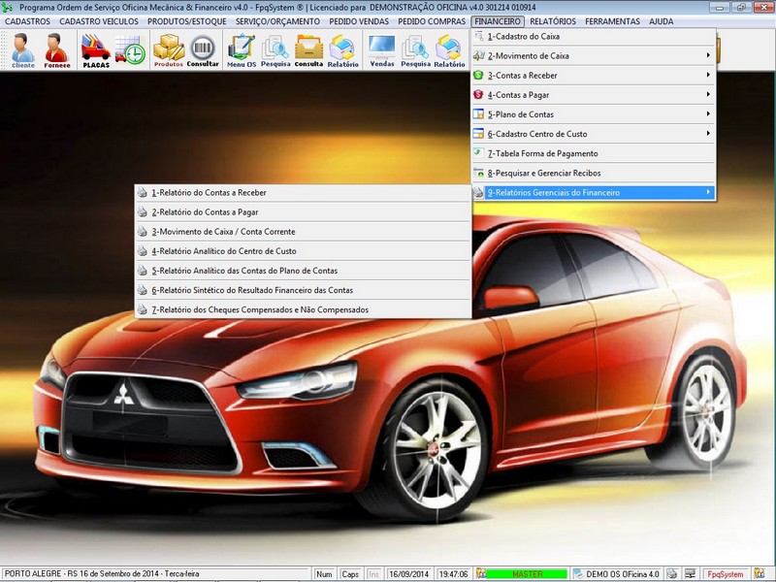The height and width of the screenshot is (582, 776).
Task: Open the PEDIDO VENDAS menu
Action: (359, 21)
